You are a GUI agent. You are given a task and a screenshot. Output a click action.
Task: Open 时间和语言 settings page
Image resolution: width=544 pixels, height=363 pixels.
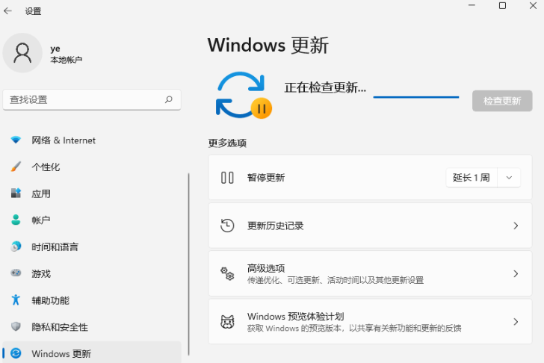(92, 246)
